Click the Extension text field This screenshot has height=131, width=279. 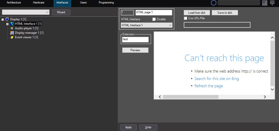[135, 39]
